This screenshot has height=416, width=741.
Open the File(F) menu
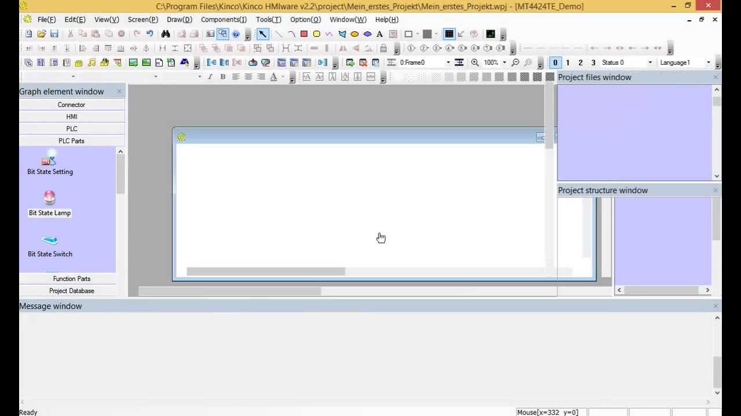pos(46,20)
